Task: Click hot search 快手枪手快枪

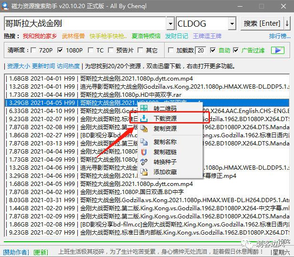Action: (x=108, y=36)
